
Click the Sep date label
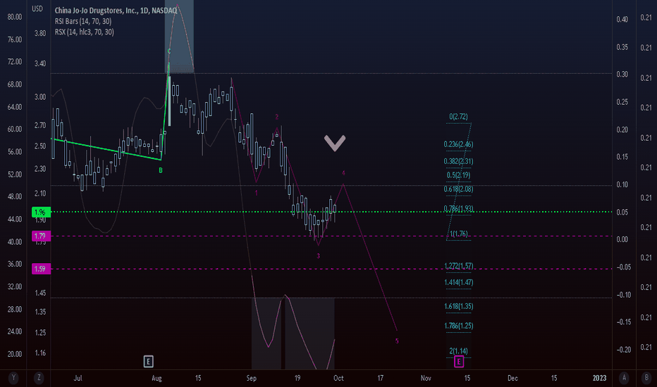point(252,379)
